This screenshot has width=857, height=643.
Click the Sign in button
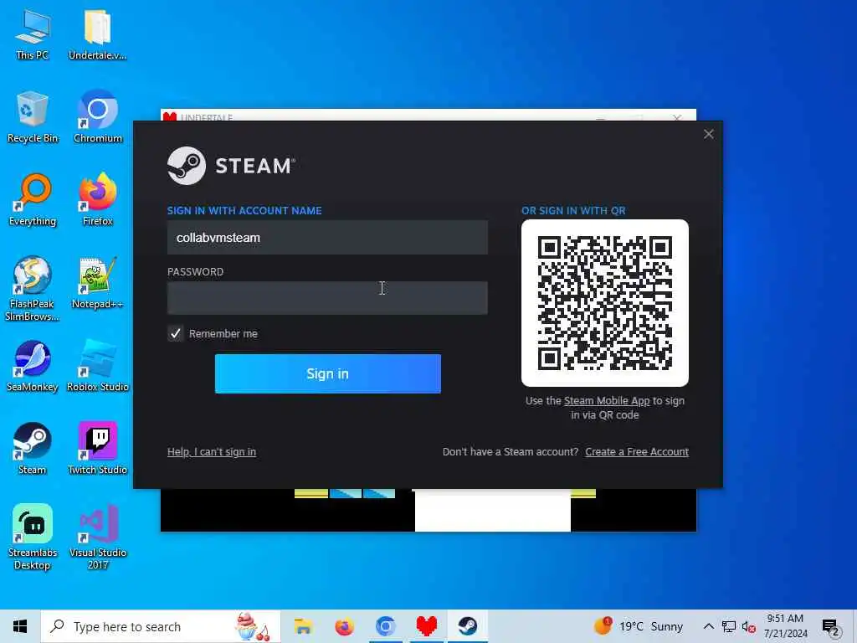pyautogui.click(x=328, y=374)
